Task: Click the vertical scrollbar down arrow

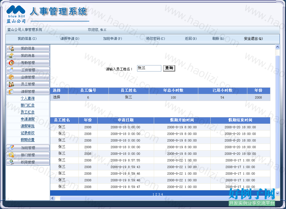Action: (x=277, y=193)
